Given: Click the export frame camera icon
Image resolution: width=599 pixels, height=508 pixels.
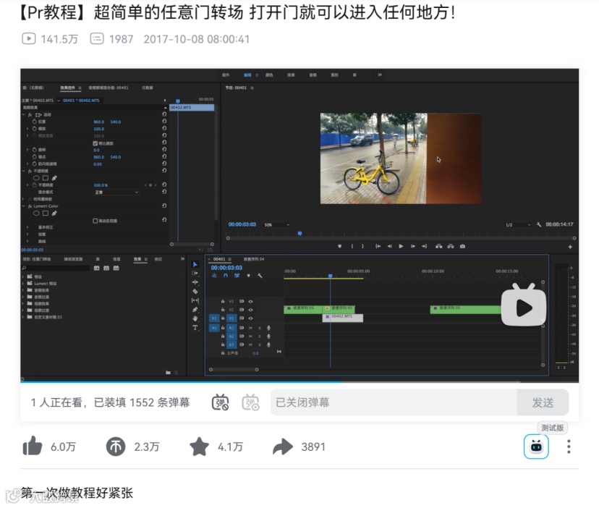Looking at the screenshot, I should pos(462,247).
